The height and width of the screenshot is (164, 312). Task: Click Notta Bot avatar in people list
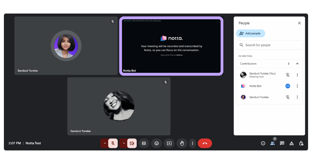pos(243,86)
